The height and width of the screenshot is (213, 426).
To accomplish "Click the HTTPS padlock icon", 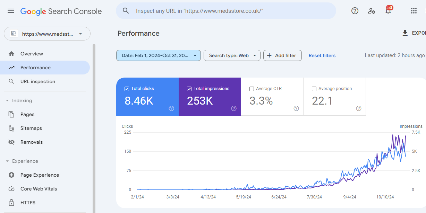I will (11, 203).
